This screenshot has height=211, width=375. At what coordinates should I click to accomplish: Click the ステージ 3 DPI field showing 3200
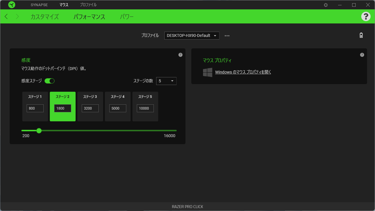[90, 108]
